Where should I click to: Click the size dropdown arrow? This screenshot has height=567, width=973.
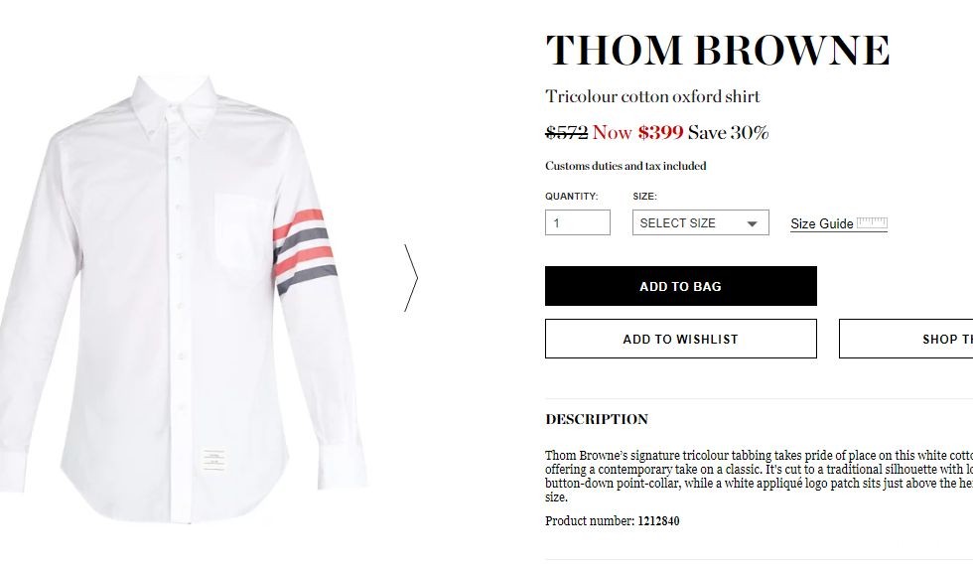pyautogui.click(x=752, y=224)
